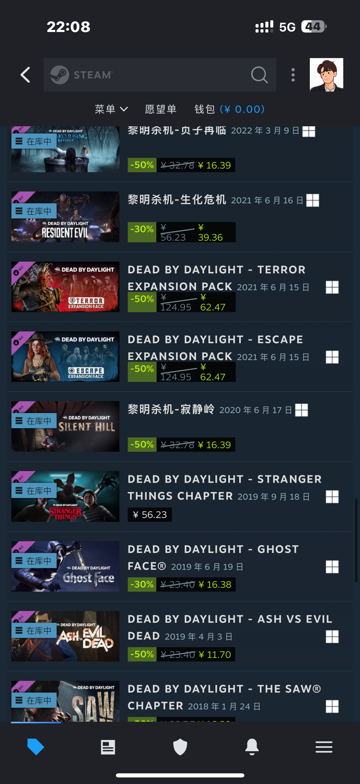Viewport: 360px width, 784px height.
Task: Open the 愿望单 wishlist tab
Action: (161, 109)
